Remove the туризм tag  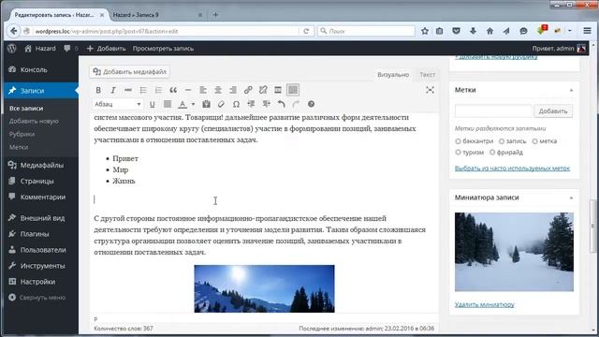coord(458,153)
